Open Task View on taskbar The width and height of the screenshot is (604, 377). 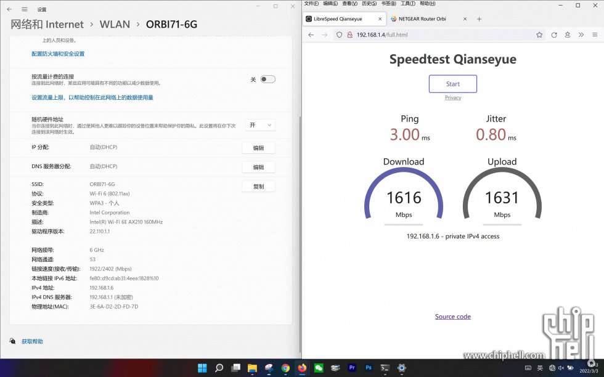coord(235,368)
